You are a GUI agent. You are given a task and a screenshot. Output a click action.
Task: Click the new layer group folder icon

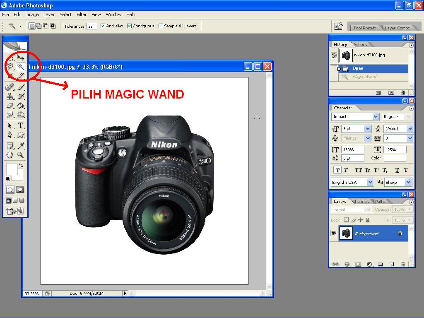[x=381, y=264]
